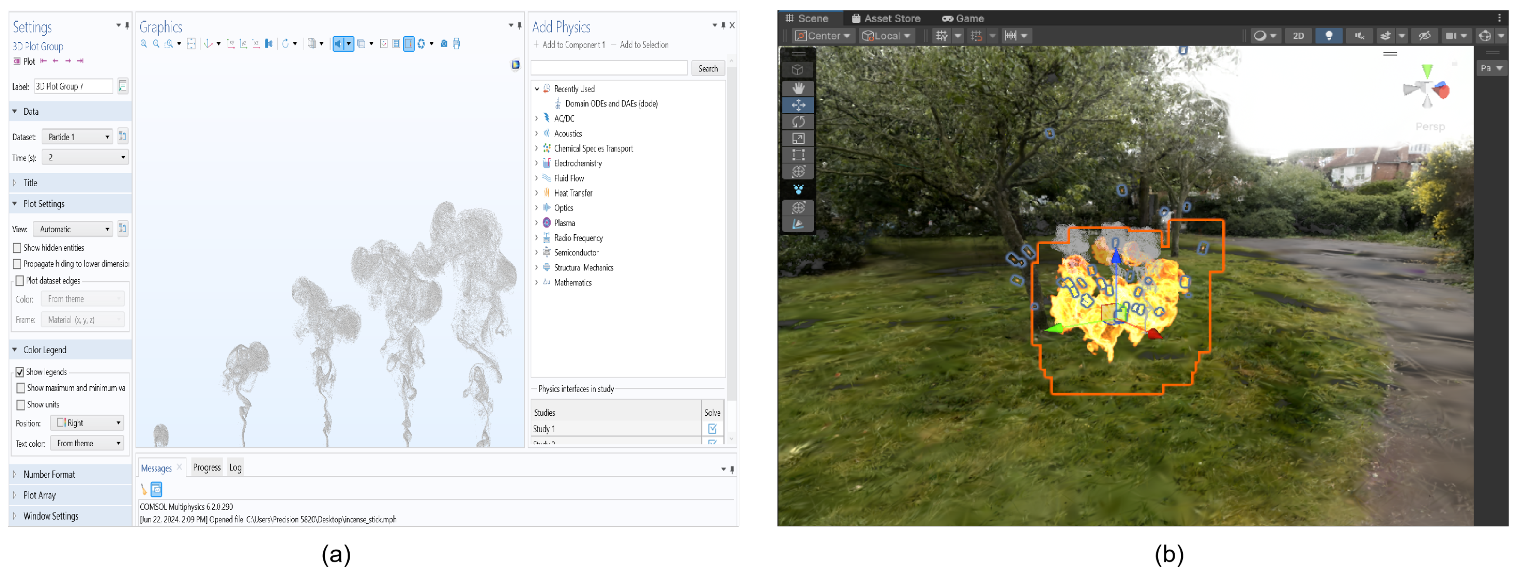The width and height of the screenshot is (1516, 576).
Task: Select the Rotate tool in Unity
Action: pos(798,122)
